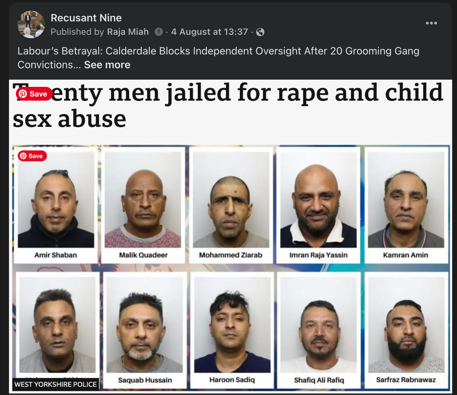Open the Raja Miah publisher link
Screen dimensions: 457x395
[x=128, y=32]
